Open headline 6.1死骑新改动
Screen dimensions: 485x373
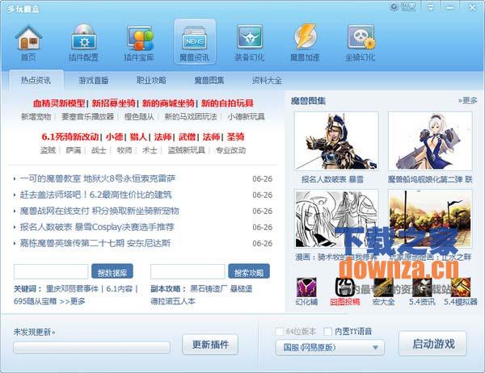coord(70,136)
